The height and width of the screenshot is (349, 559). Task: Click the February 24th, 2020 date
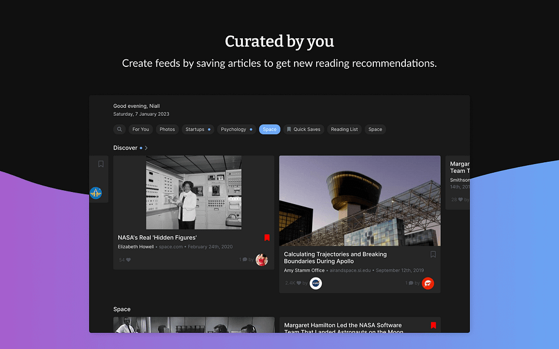click(x=210, y=247)
